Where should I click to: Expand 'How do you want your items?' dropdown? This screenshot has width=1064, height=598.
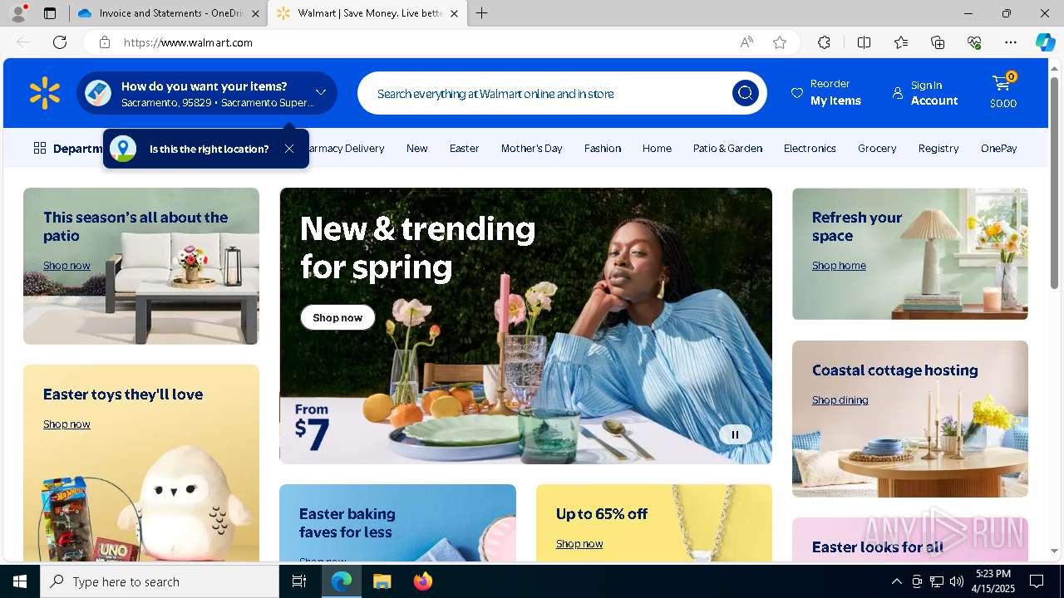[321, 92]
